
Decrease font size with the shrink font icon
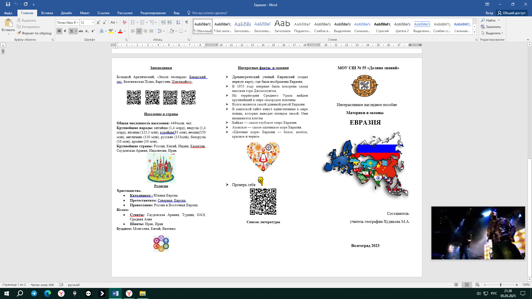pyautogui.click(x=104, y=23)
